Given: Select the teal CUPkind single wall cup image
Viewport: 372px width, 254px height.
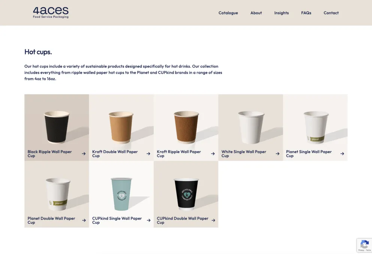Looking at the screenshot, I should [121, 194].
